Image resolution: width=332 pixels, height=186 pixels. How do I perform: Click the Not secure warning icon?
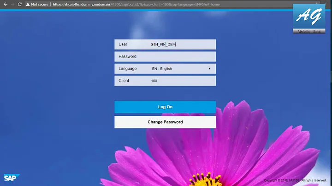[x=28, y=4]
